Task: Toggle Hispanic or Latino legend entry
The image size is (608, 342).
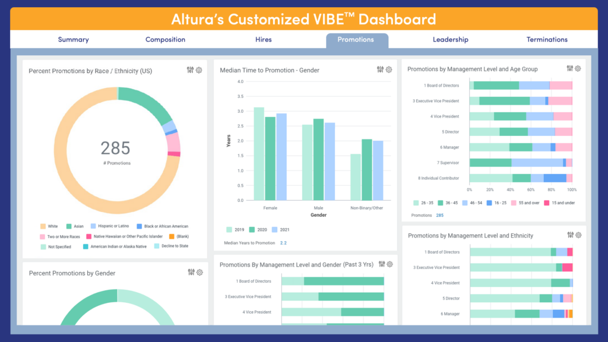Action: [x=110, y=226]
